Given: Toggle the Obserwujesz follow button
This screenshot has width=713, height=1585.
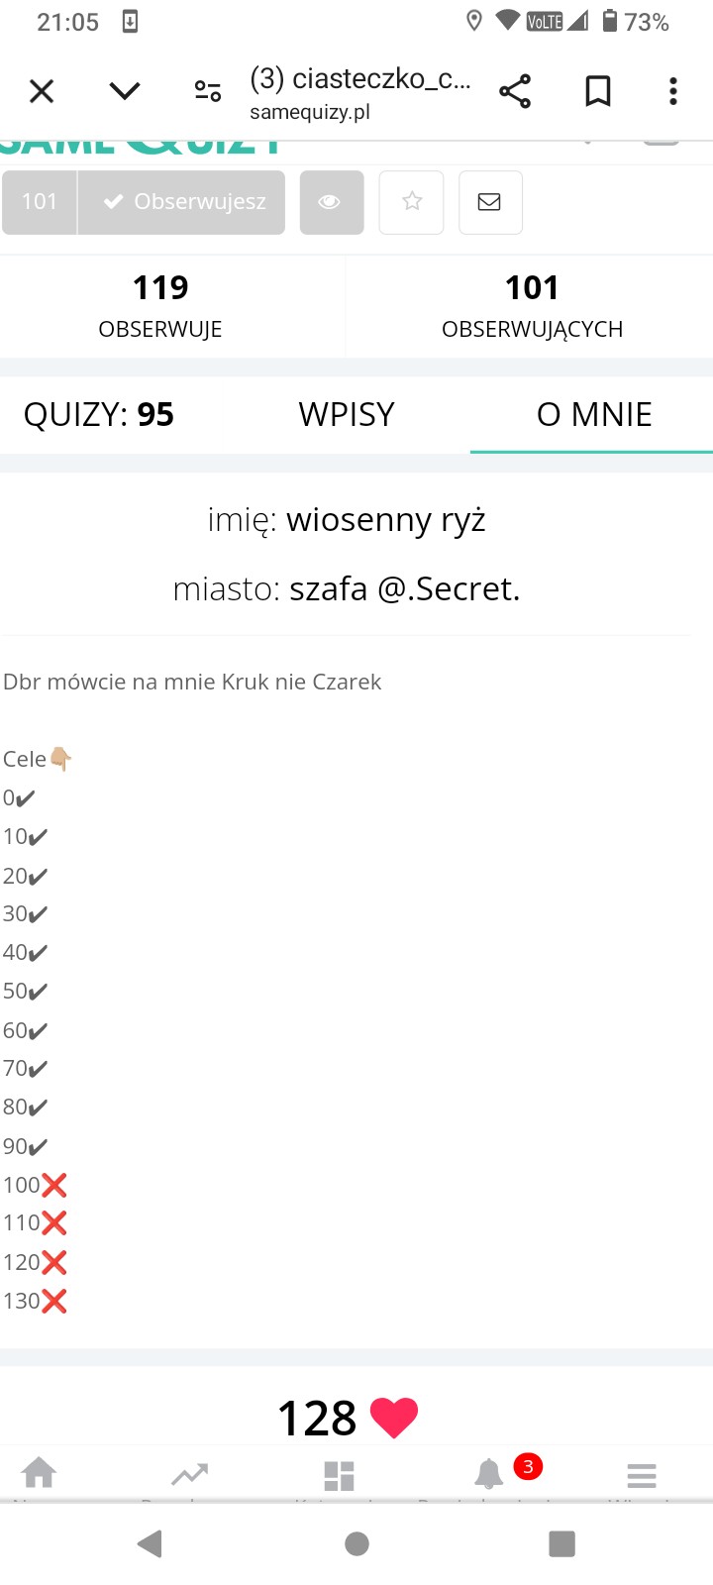Looking at the screenshot, I should tap(182, 202).
